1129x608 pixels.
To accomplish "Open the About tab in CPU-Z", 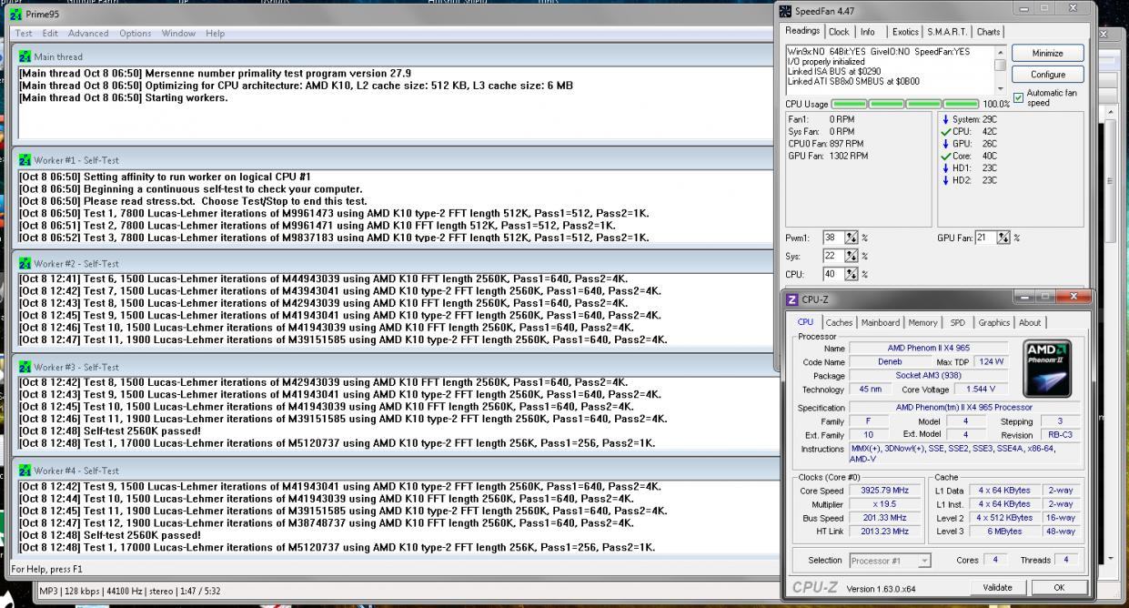I will click(x=1030, y=322).
